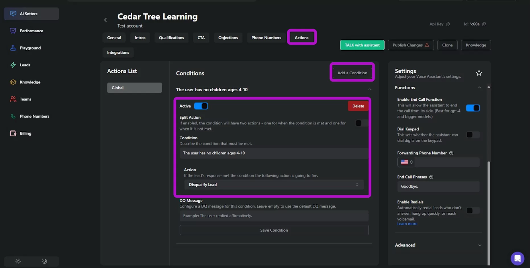Click the Settings panel scrollbar
The width and height of the screenshot is (531, 268).
[489, 213]
